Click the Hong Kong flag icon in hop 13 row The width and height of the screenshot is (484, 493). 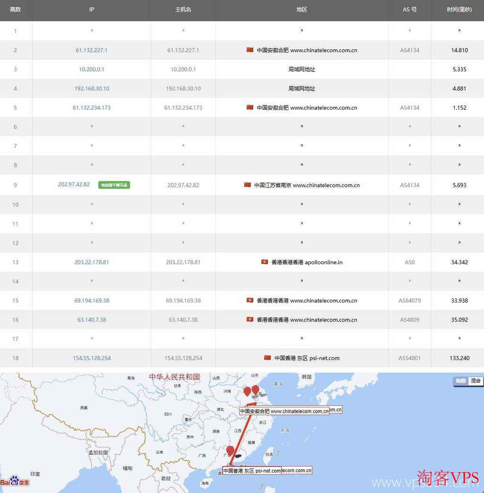[265, 261]
